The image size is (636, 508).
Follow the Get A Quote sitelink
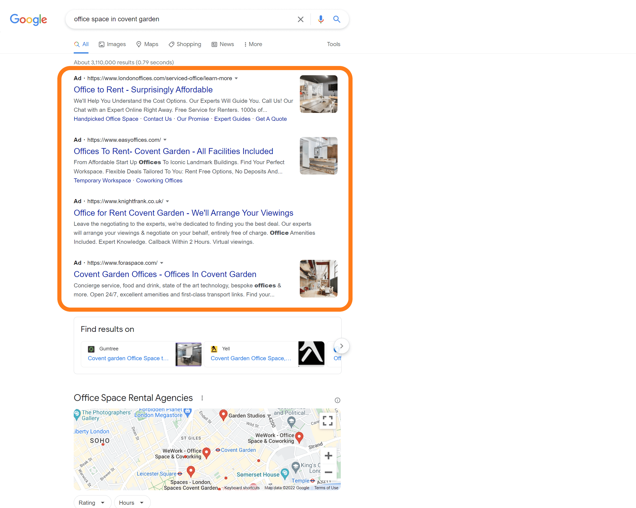[x=271, y=119]
